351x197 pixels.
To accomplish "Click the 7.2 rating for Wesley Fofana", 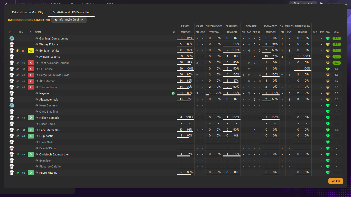I will coord(336,45).
